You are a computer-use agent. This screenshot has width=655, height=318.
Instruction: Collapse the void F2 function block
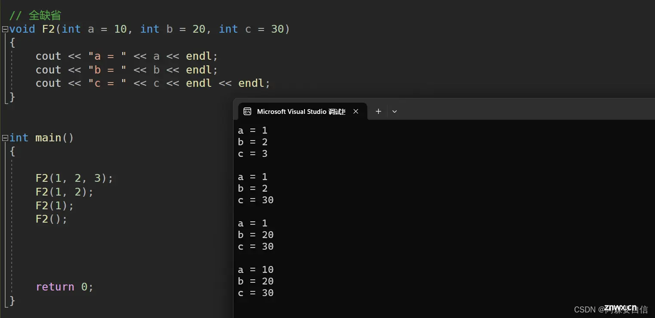click(5, 29)
